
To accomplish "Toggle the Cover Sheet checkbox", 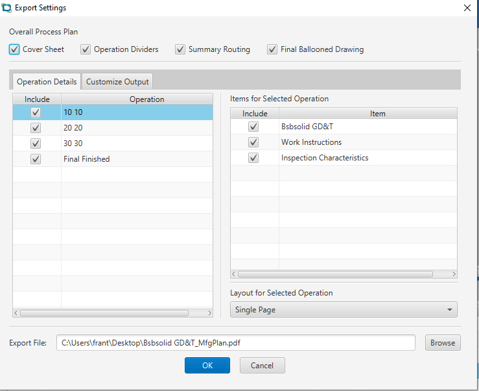I will (x=14, y=49).
